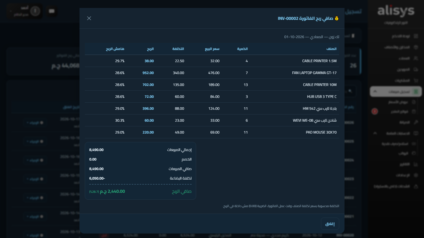Select item بلجة تايب سي HM 542
The image size is (424, 238).
[x=320, y=108]
